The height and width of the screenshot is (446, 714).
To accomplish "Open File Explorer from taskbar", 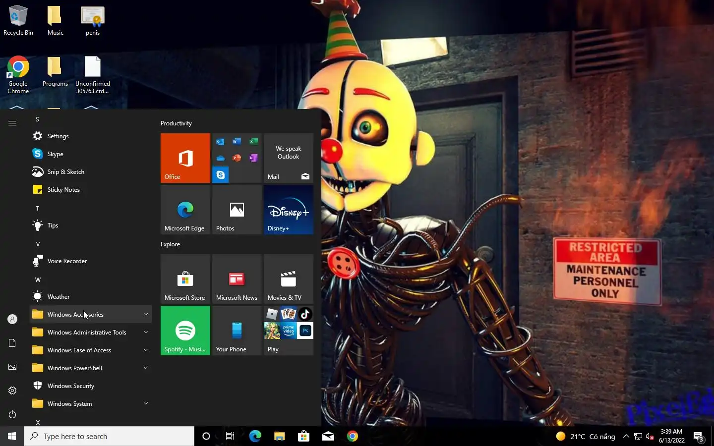I will (279, 436).
